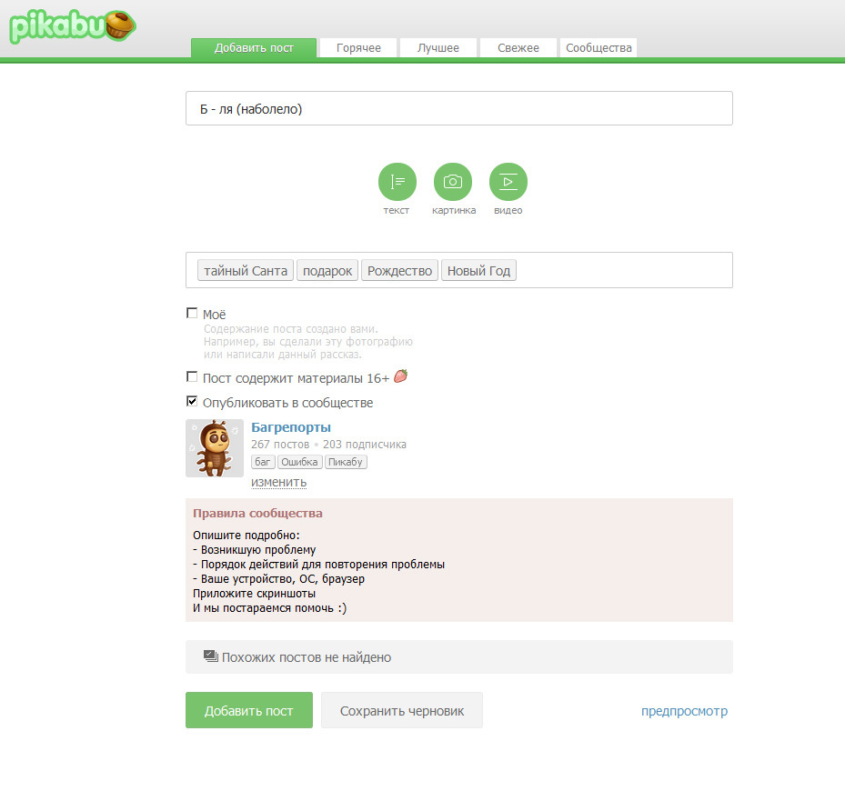Enable the Моё checkbox
This screenshot has height=811, width=845.
[192, 313]
